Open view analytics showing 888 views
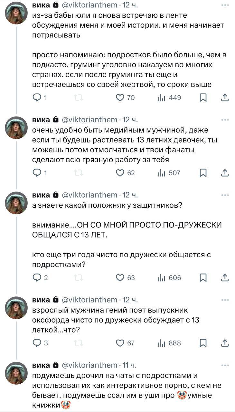The image size is (235, 412). point(169,343)
